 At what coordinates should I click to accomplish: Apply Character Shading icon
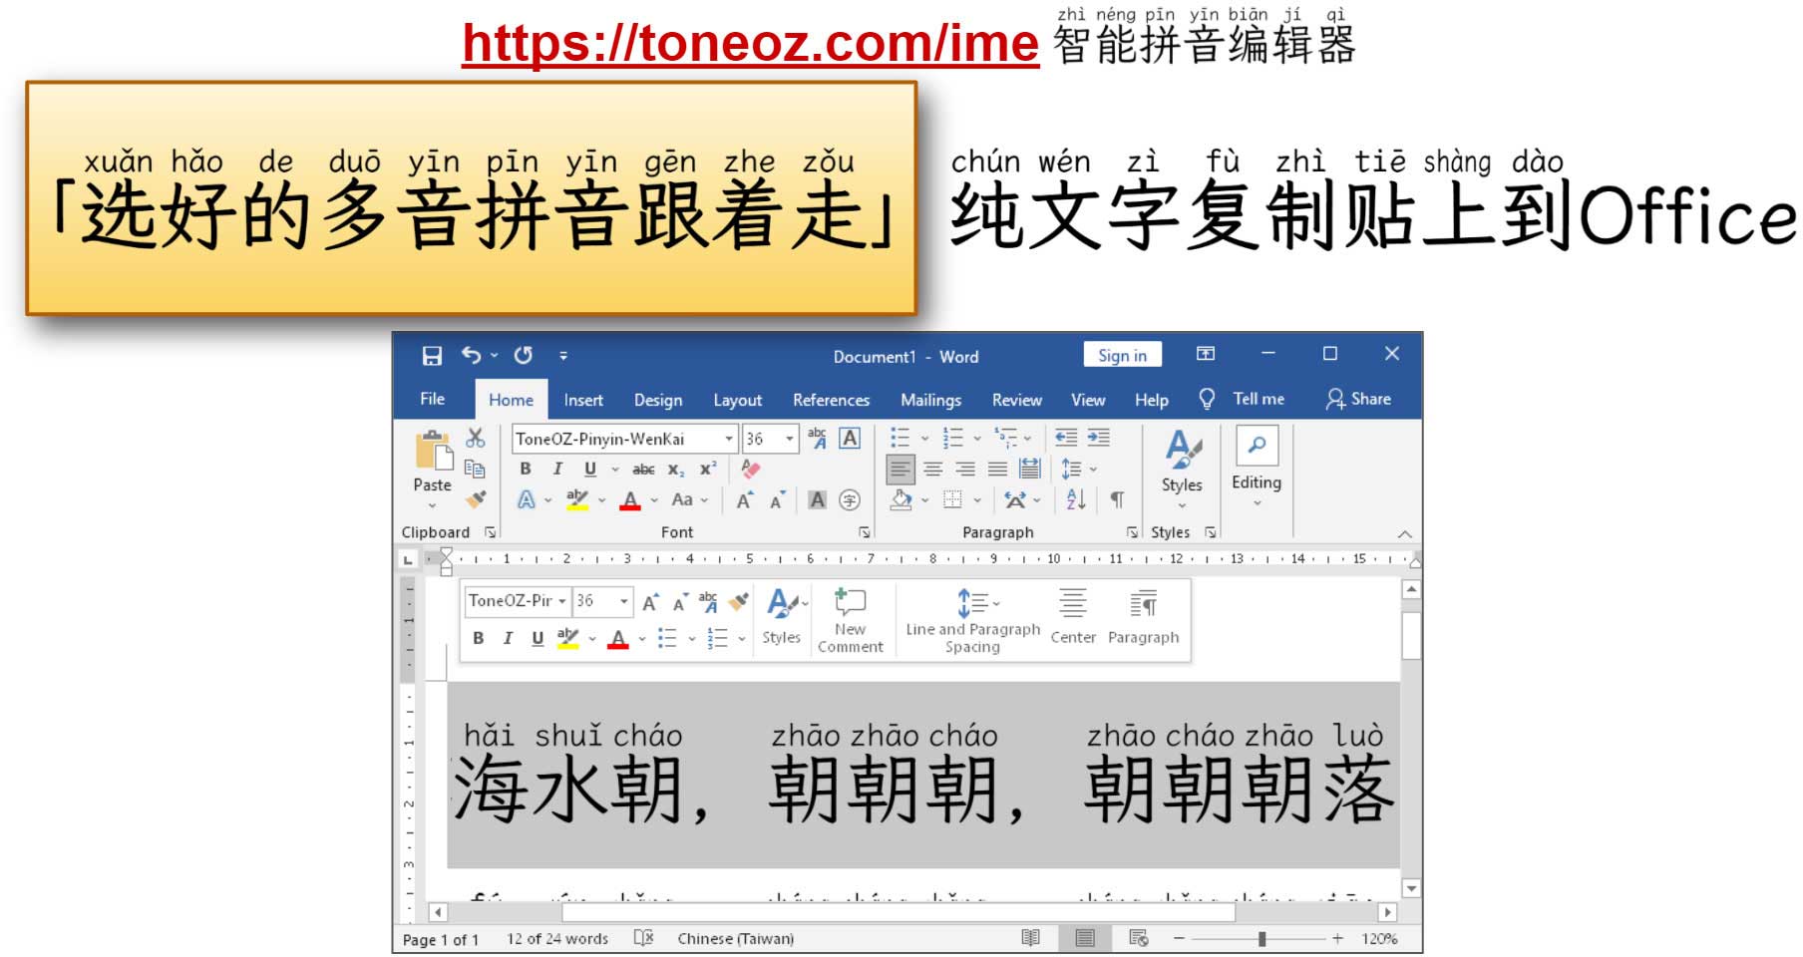click(818, 500)
